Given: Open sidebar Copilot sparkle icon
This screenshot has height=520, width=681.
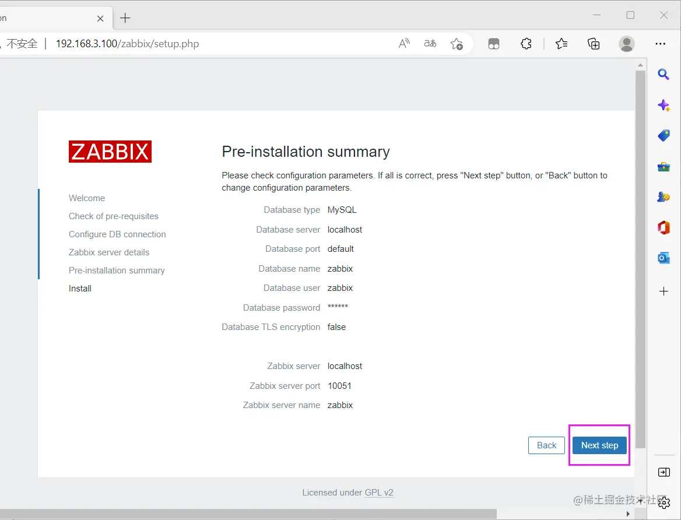Looking at the screenshot, I should pyautogui.click(x=663, y=105).
